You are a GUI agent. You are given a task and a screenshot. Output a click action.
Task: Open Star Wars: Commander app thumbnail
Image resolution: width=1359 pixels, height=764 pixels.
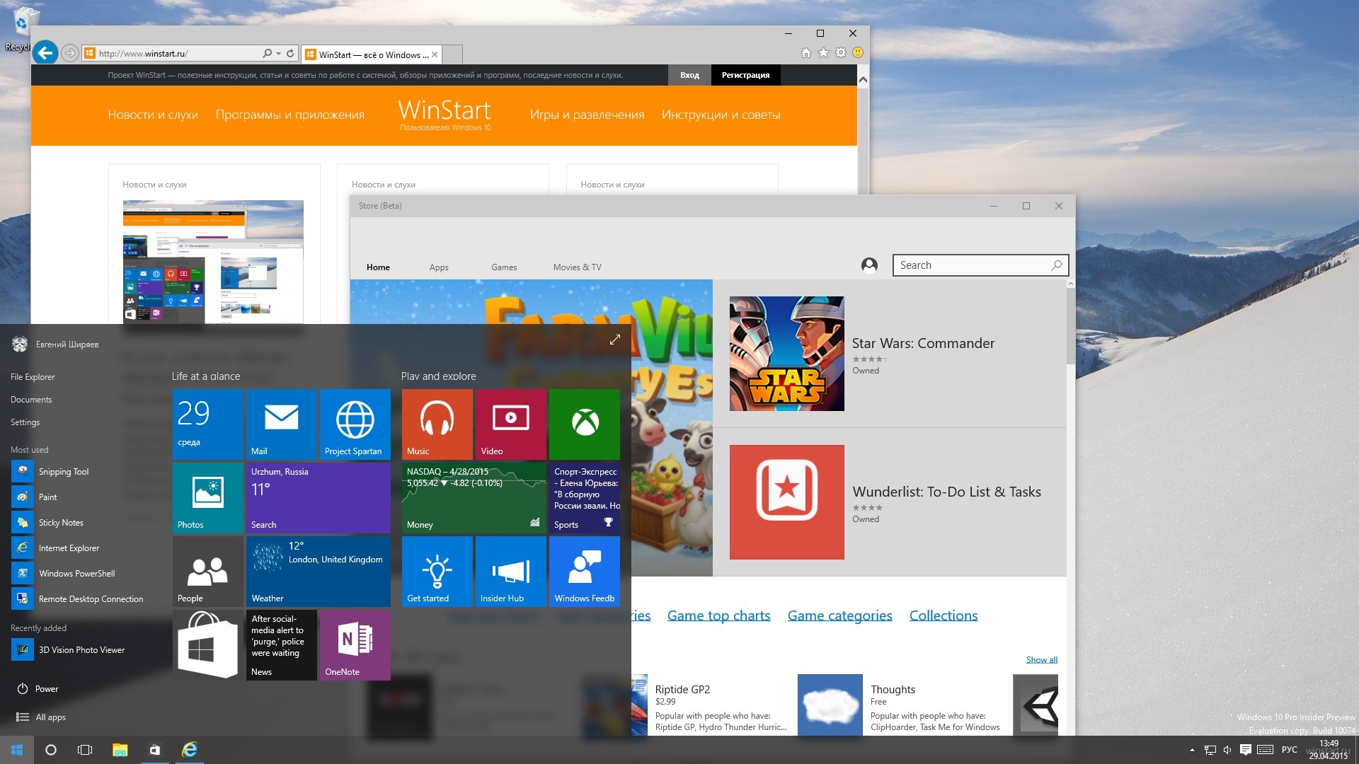[786, 354]
